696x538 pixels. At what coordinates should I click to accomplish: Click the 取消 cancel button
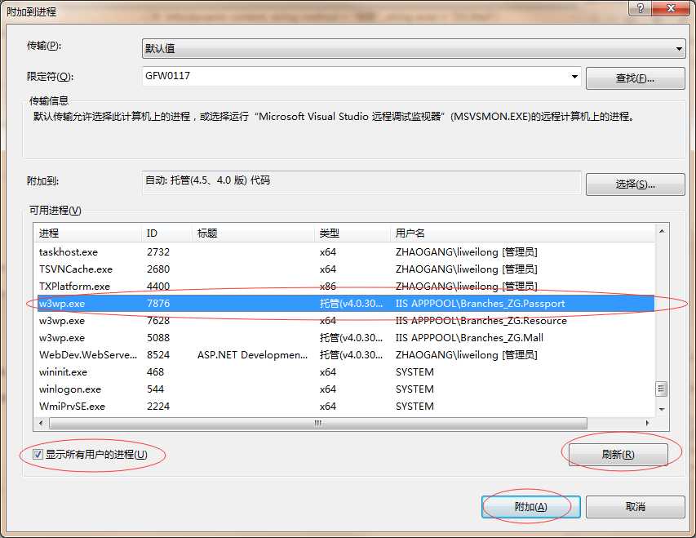(x=635, y=507)
